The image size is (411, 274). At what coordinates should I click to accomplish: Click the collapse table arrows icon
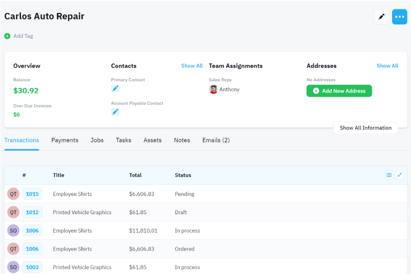pyautogui.click(x=400, y=175)
